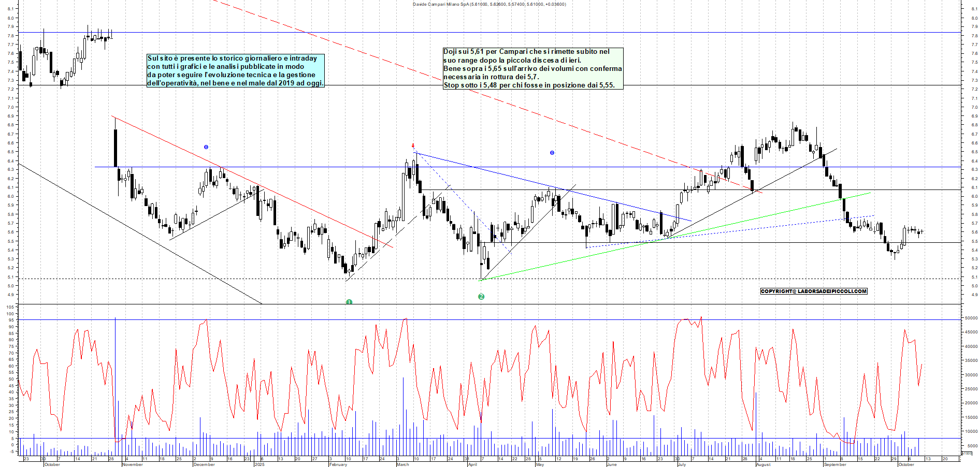The width and height of the screenshot is (979, 467).
Task: Click the 'Davide Campari Milano SpA' chart title
Action: pyautogui.click(x=489, y=4)
